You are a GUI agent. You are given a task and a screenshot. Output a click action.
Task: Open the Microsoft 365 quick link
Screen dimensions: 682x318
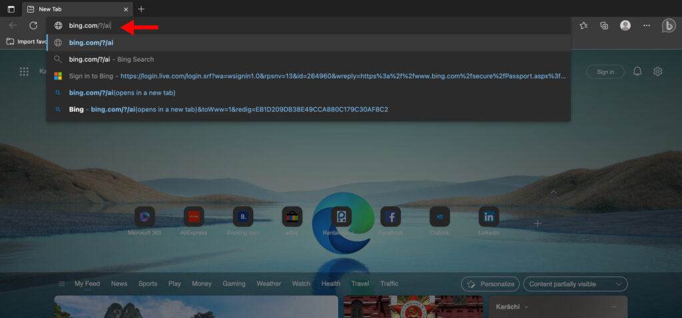[x=145, y=217]
